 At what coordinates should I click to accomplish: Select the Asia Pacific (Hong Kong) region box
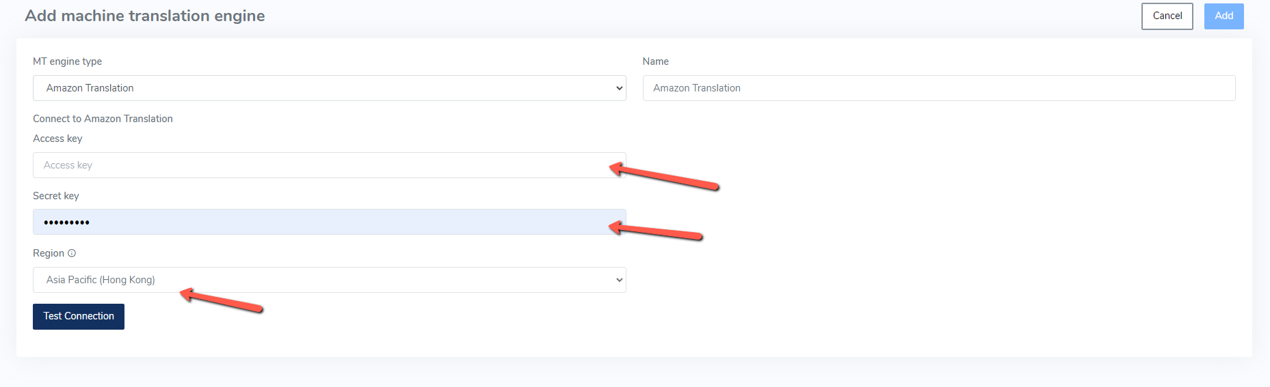pos(330,280)
